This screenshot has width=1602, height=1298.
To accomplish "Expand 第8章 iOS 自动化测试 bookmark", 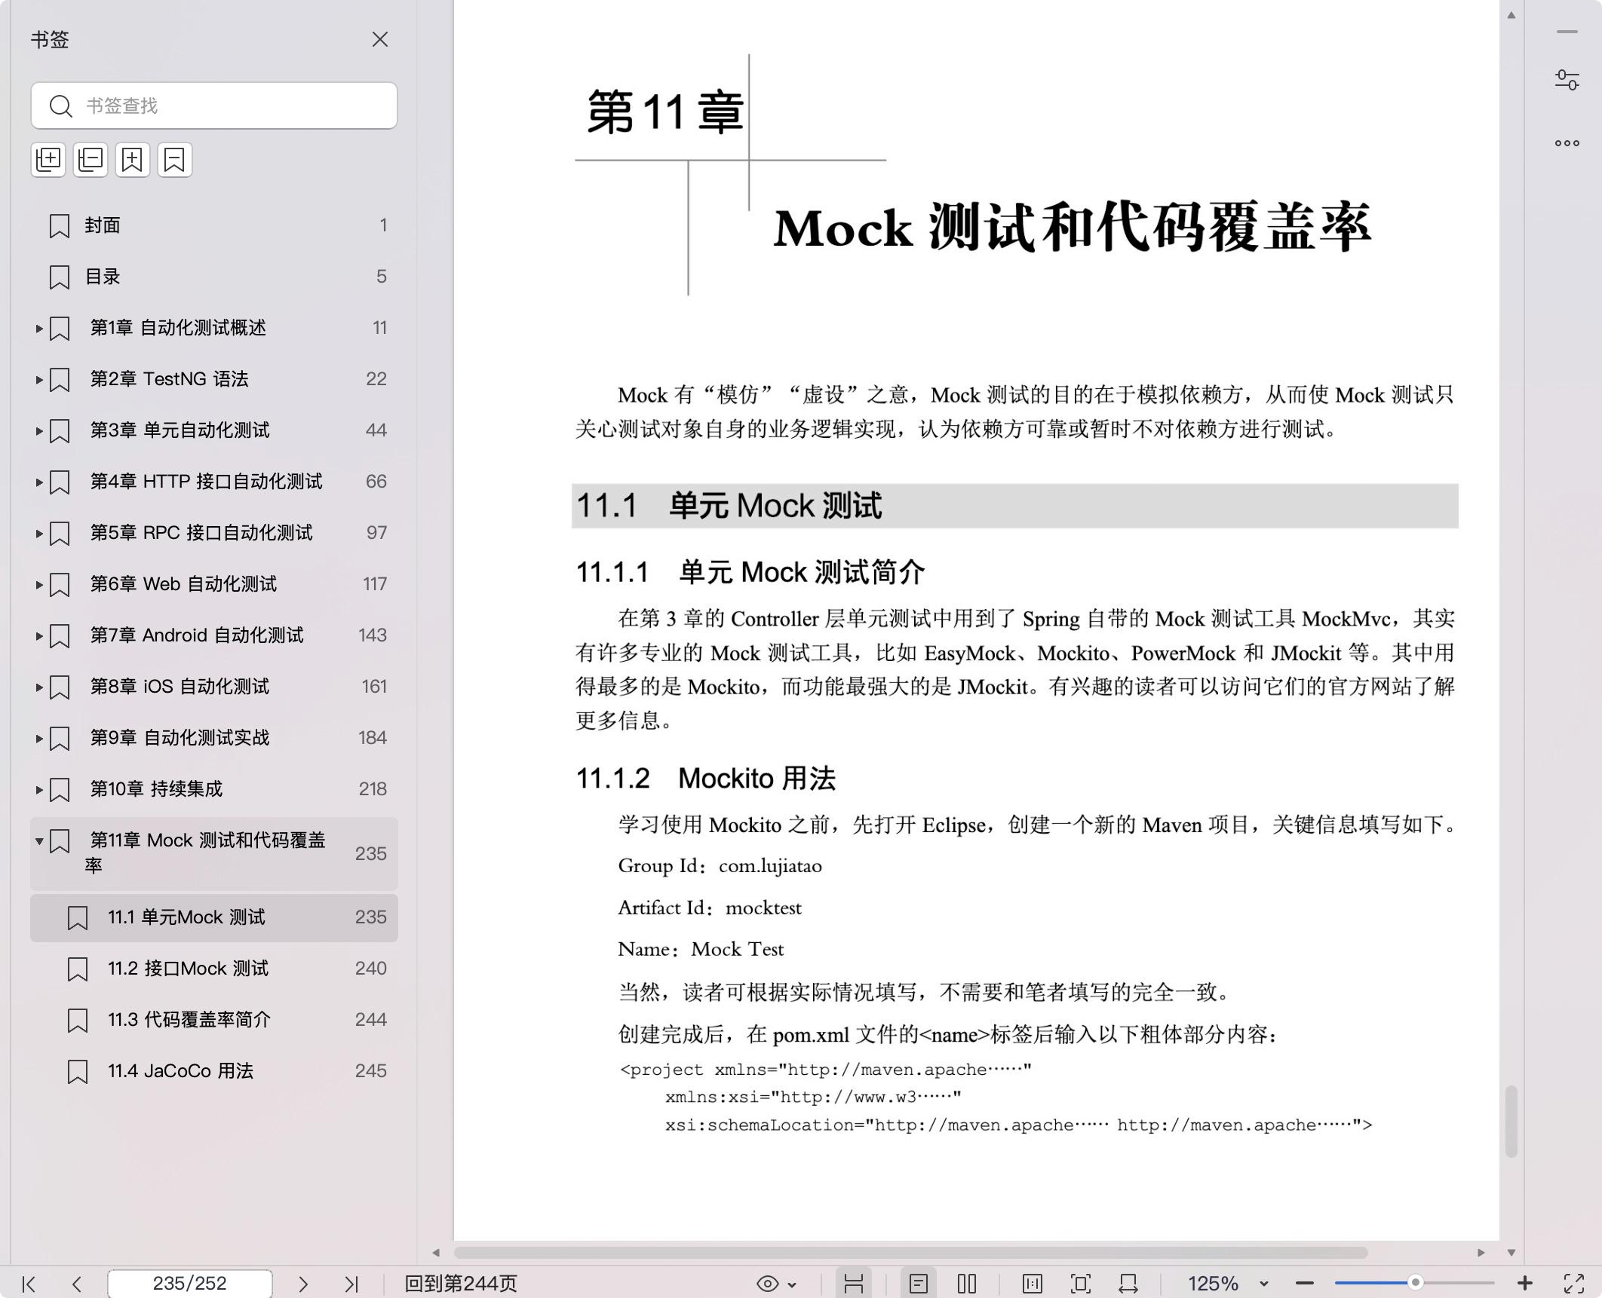I will (x=39, y=687).
